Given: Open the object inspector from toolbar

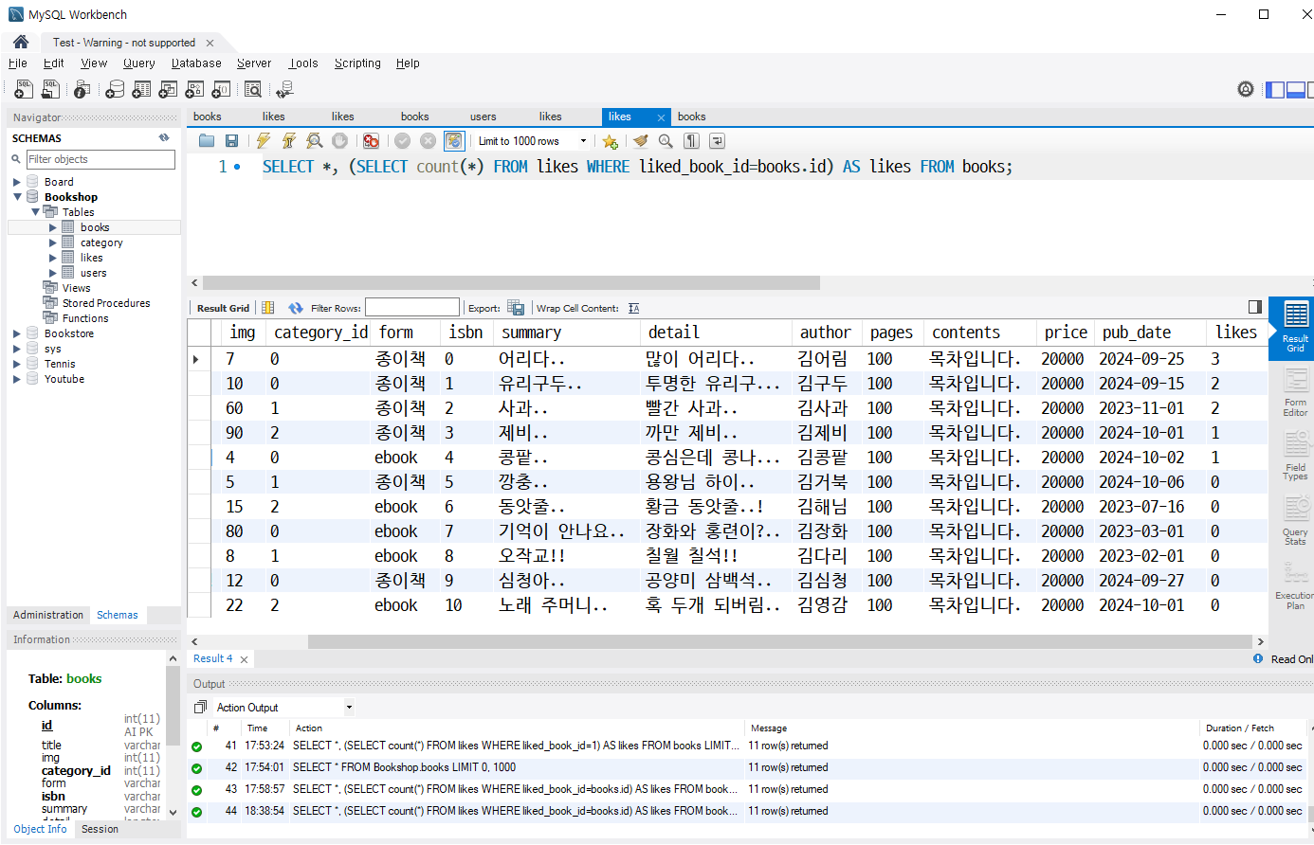Looking at the screenshot, I should pyautogui.click(x=82, y=89).
